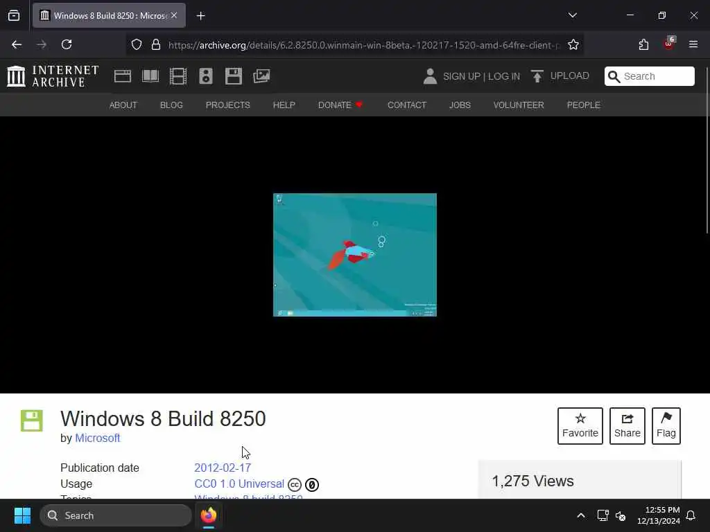This screenshot has height=532, width=710.
Task: Open the VOLUNTEER menu item
Action: 519,105
